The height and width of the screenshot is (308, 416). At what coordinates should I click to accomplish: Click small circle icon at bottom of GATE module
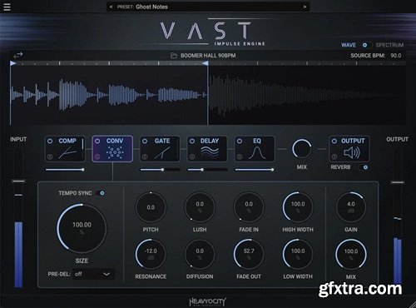click(x=145, y=157)
